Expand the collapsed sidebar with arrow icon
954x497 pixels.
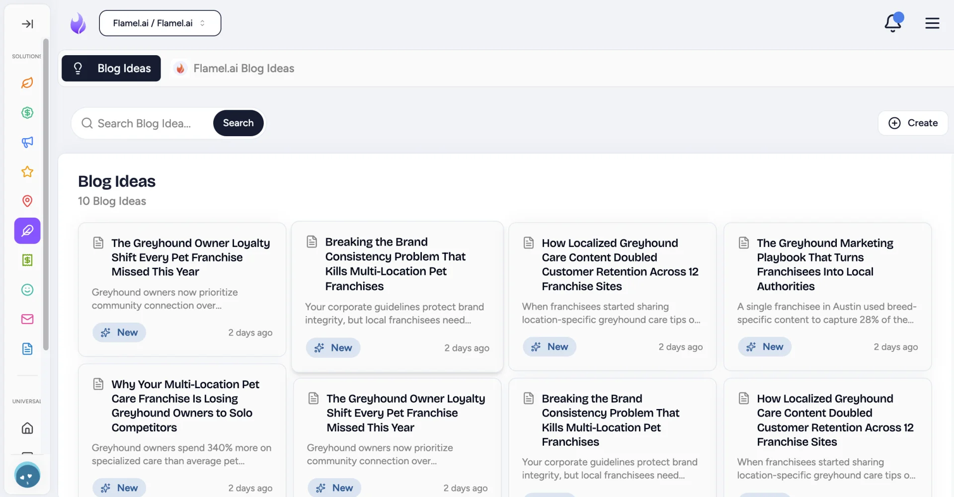[27, 24]
